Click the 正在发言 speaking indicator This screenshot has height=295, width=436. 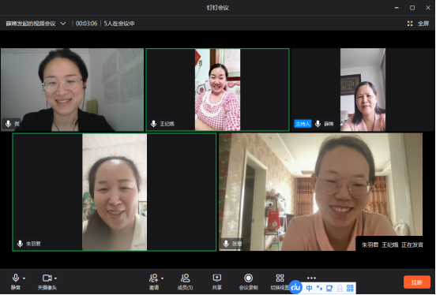pos(412,245)
